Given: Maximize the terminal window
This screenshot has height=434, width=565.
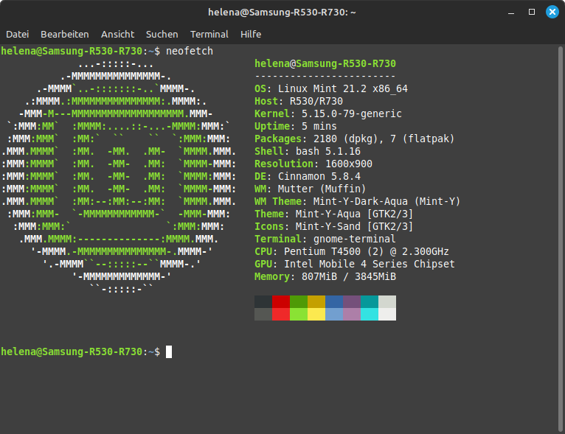Looking at the screenshot, I should [x=532, y=13].
